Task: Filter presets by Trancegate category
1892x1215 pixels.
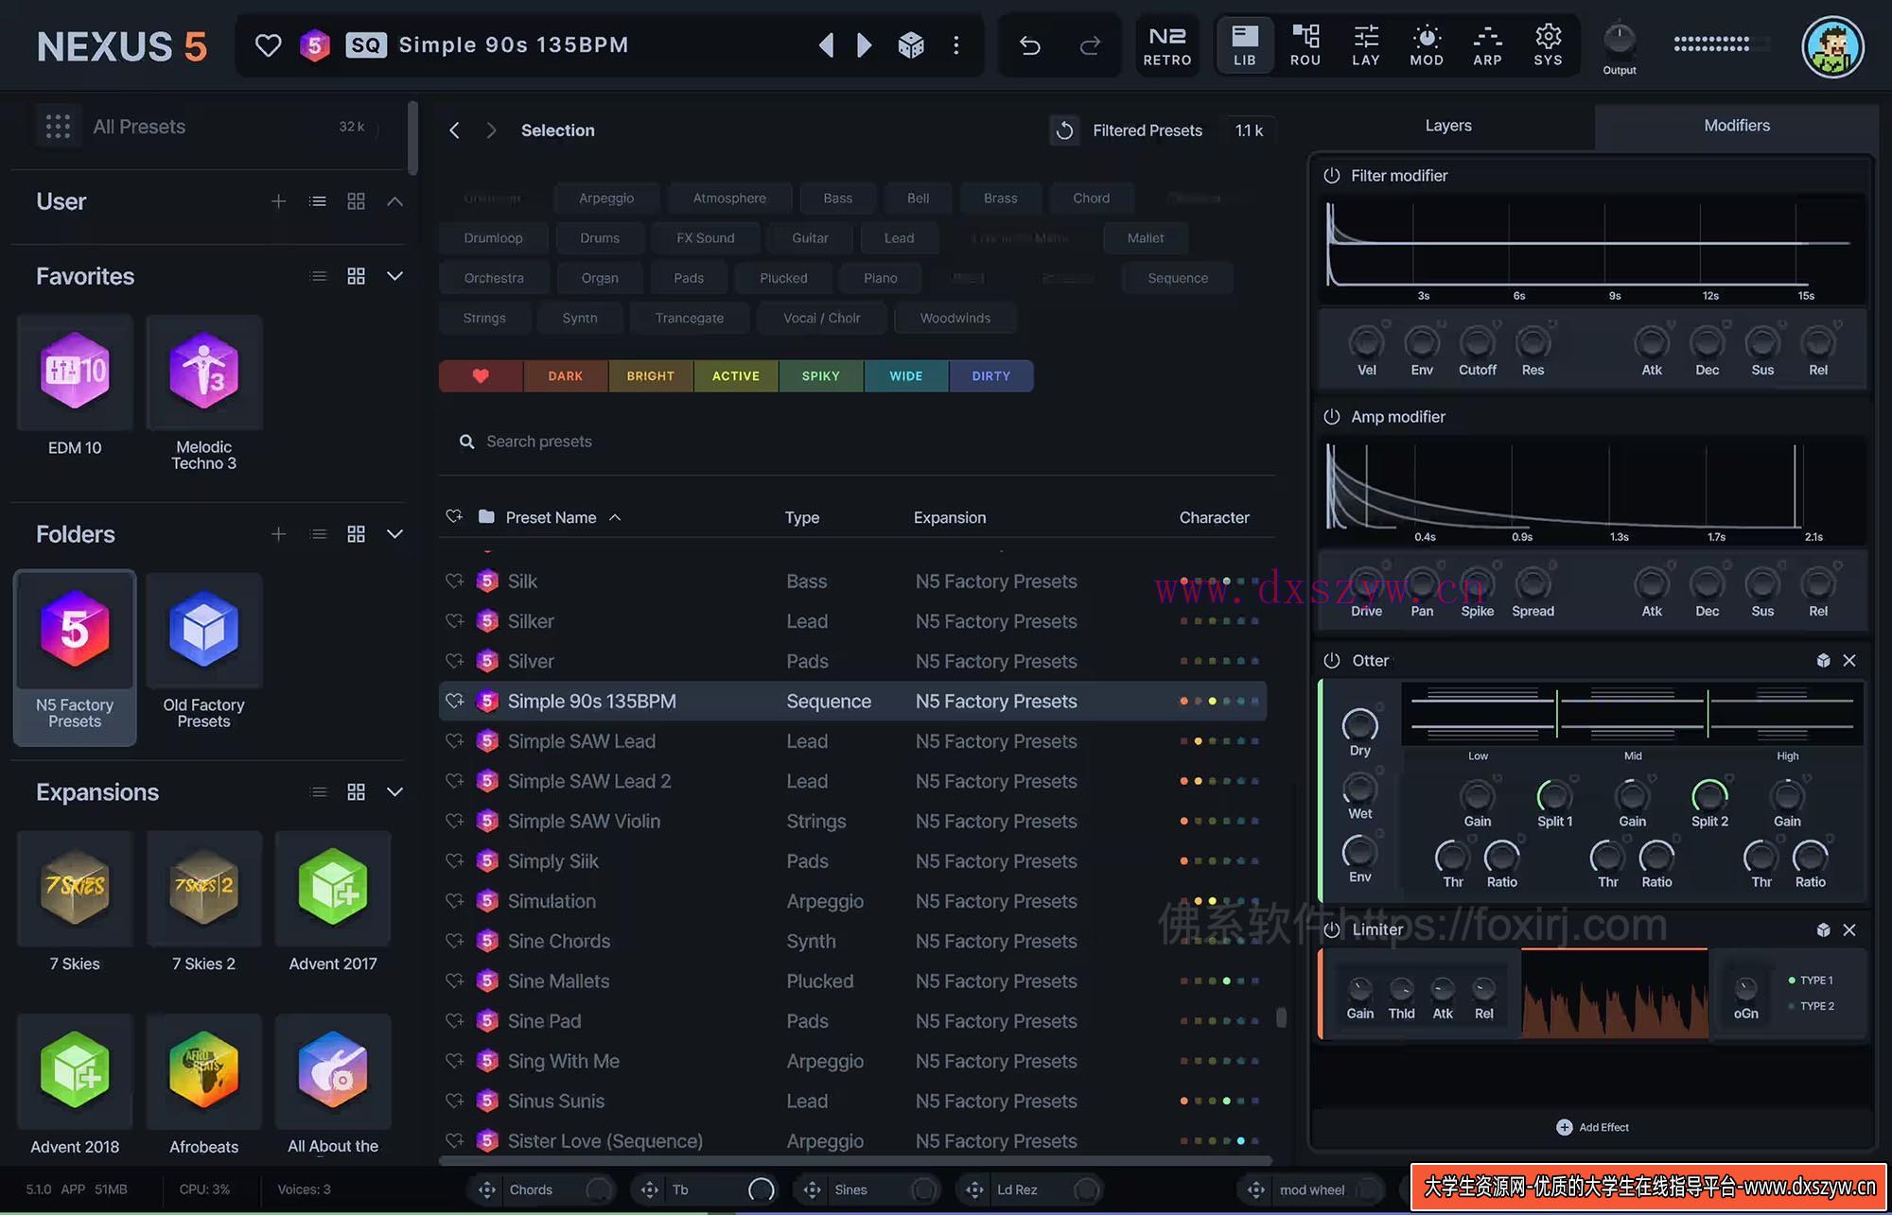Action: point(690,318)
